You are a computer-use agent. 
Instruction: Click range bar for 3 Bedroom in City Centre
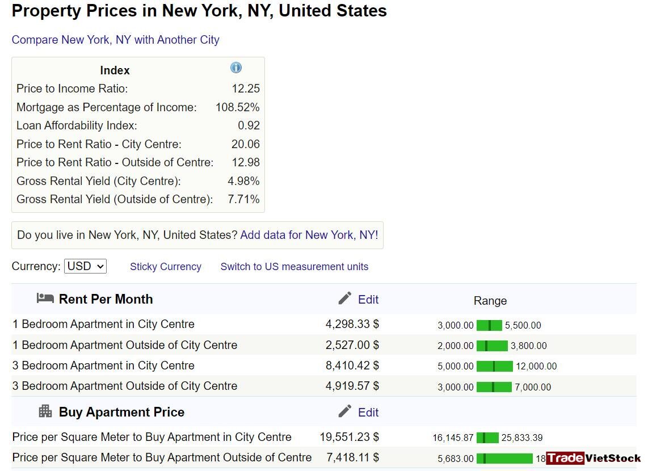[x=495, y=366]
